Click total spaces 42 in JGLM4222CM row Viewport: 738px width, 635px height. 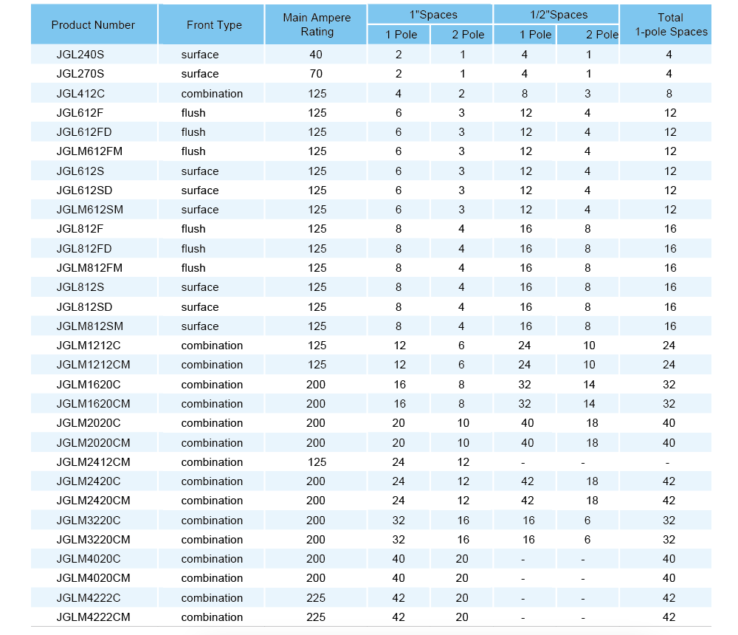coord(669,617)
